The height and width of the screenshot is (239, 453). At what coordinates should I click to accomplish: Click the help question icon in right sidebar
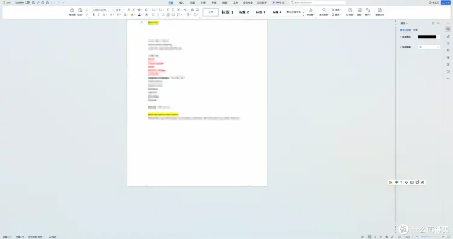(x=448, y=71)
